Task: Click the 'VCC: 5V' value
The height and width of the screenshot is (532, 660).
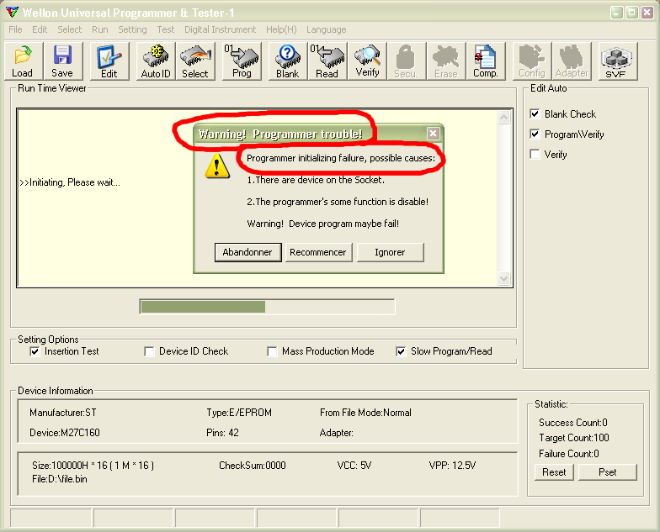Action: (x=354, y=466)
